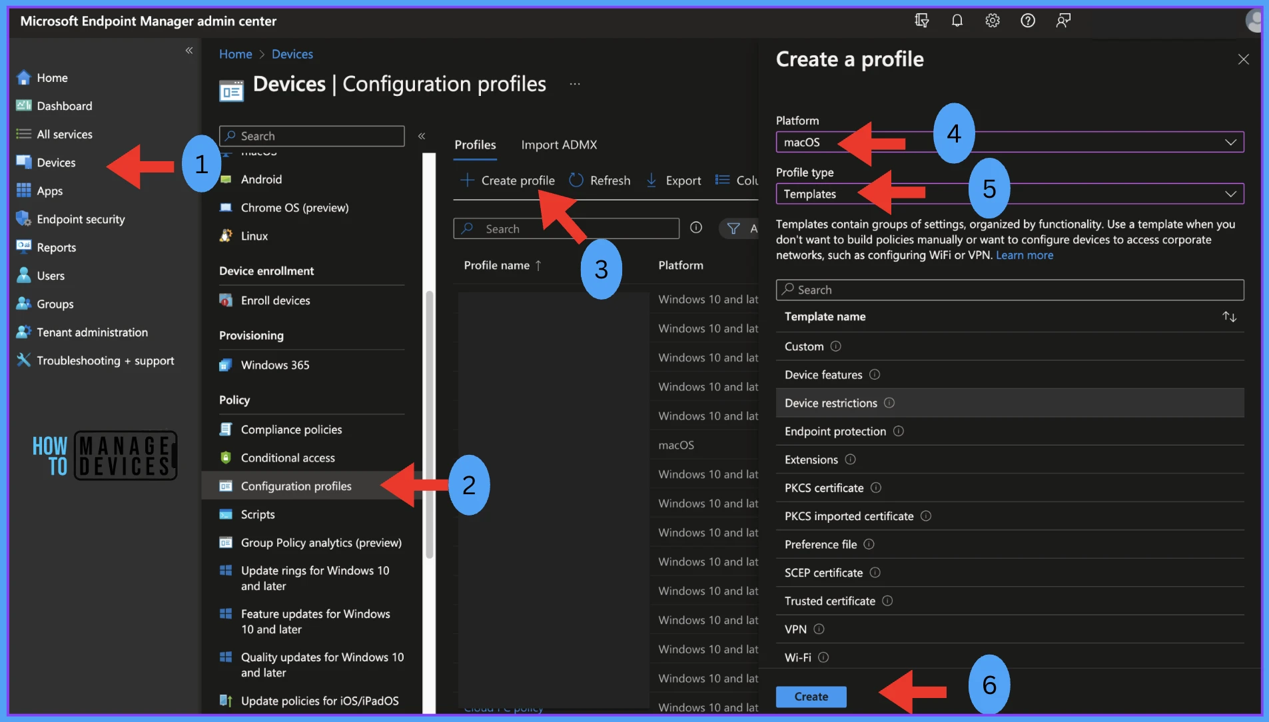Open the Learn more link
The image size is (1269, 722).
pos(1025,255)
